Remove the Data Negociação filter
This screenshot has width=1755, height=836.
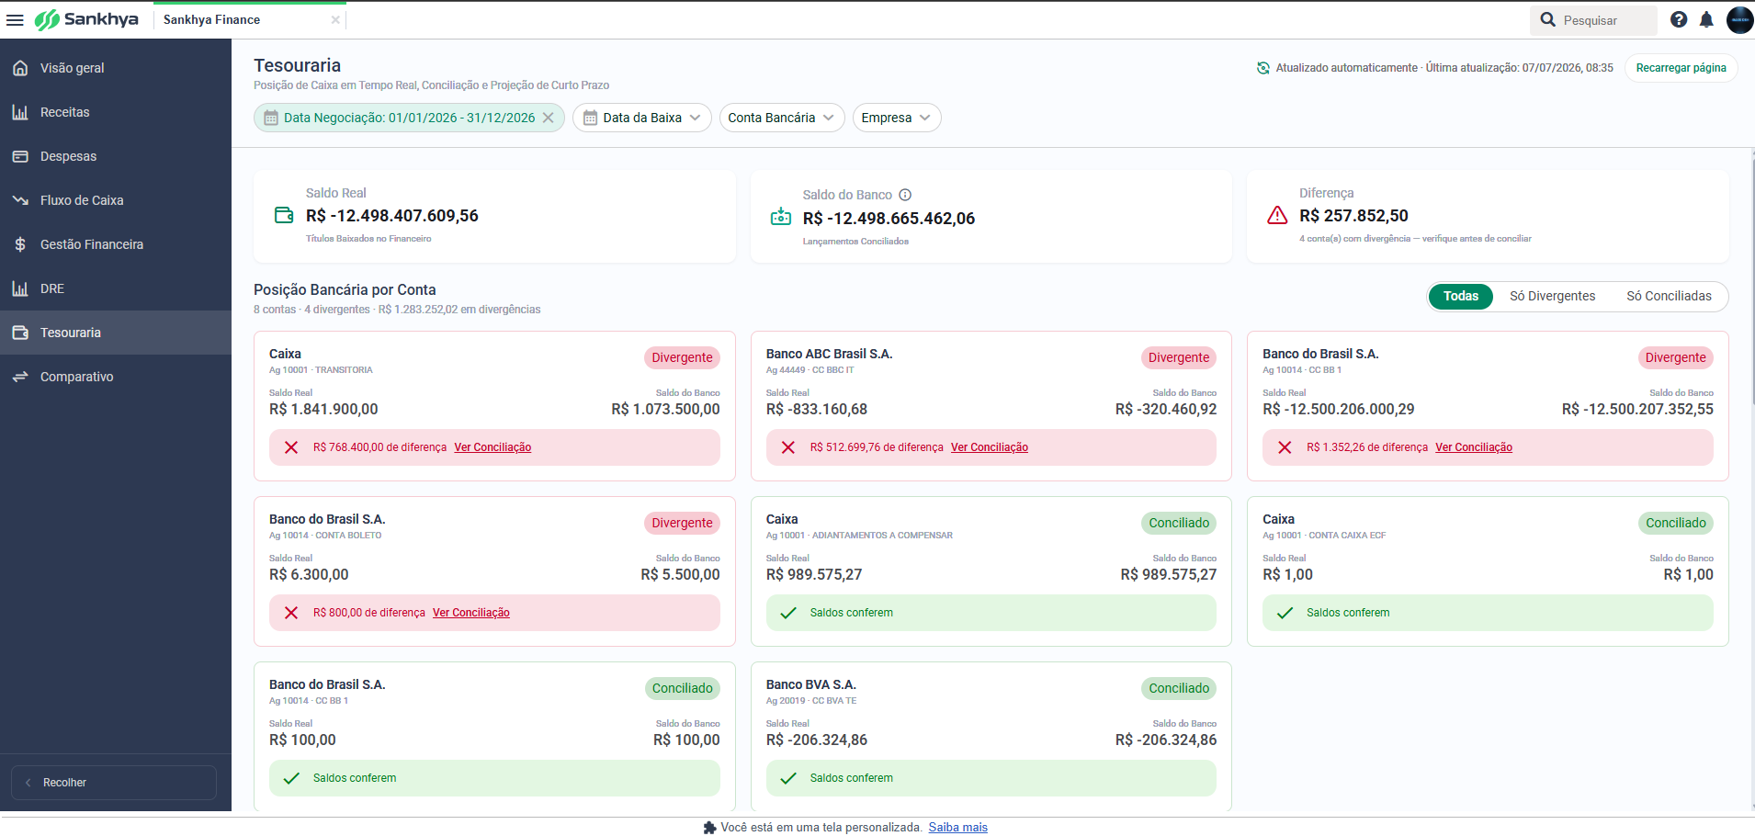[x=548, y=118]
